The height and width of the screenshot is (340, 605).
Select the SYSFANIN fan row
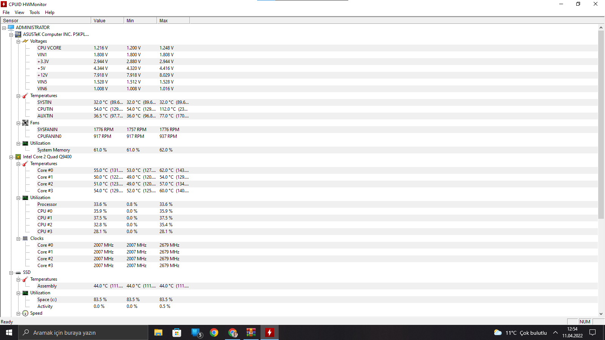[x=299, y=130]
